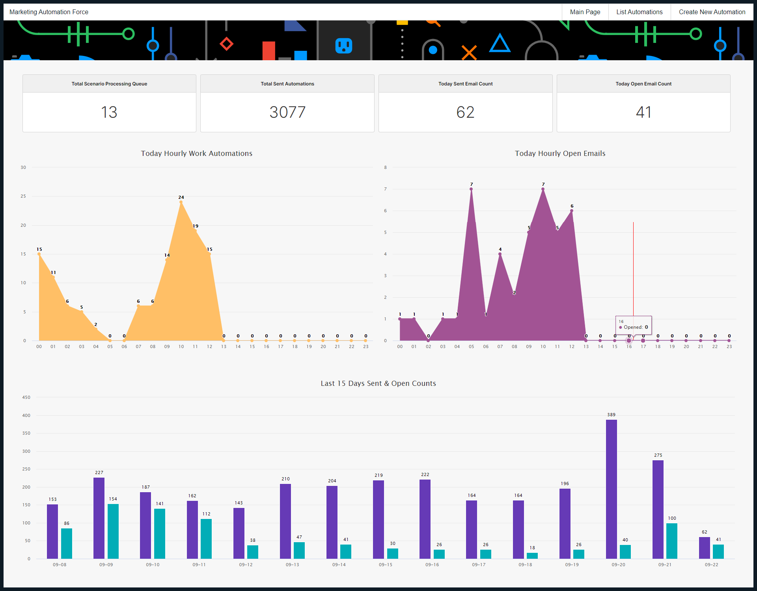Open List Automations in navigation
Image resolution: width=757 pixels, height=591 pixels.
point(640,12)
